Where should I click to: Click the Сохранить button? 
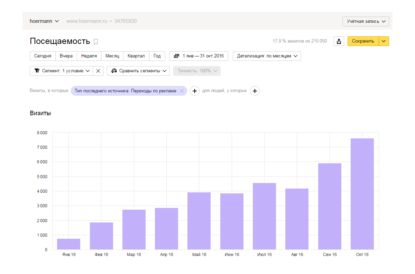coord(363,41)
